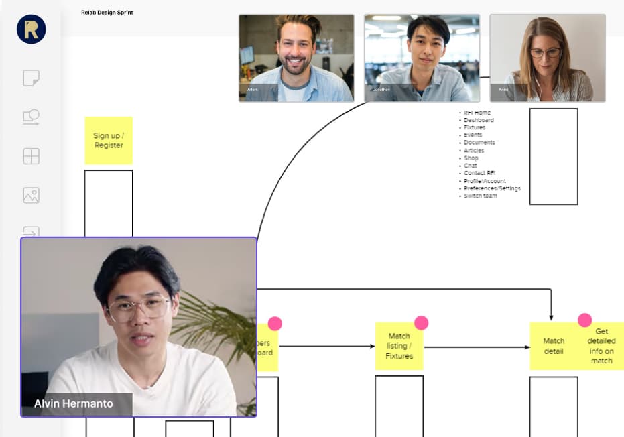Select Anna's video tile

pos(547,58)
